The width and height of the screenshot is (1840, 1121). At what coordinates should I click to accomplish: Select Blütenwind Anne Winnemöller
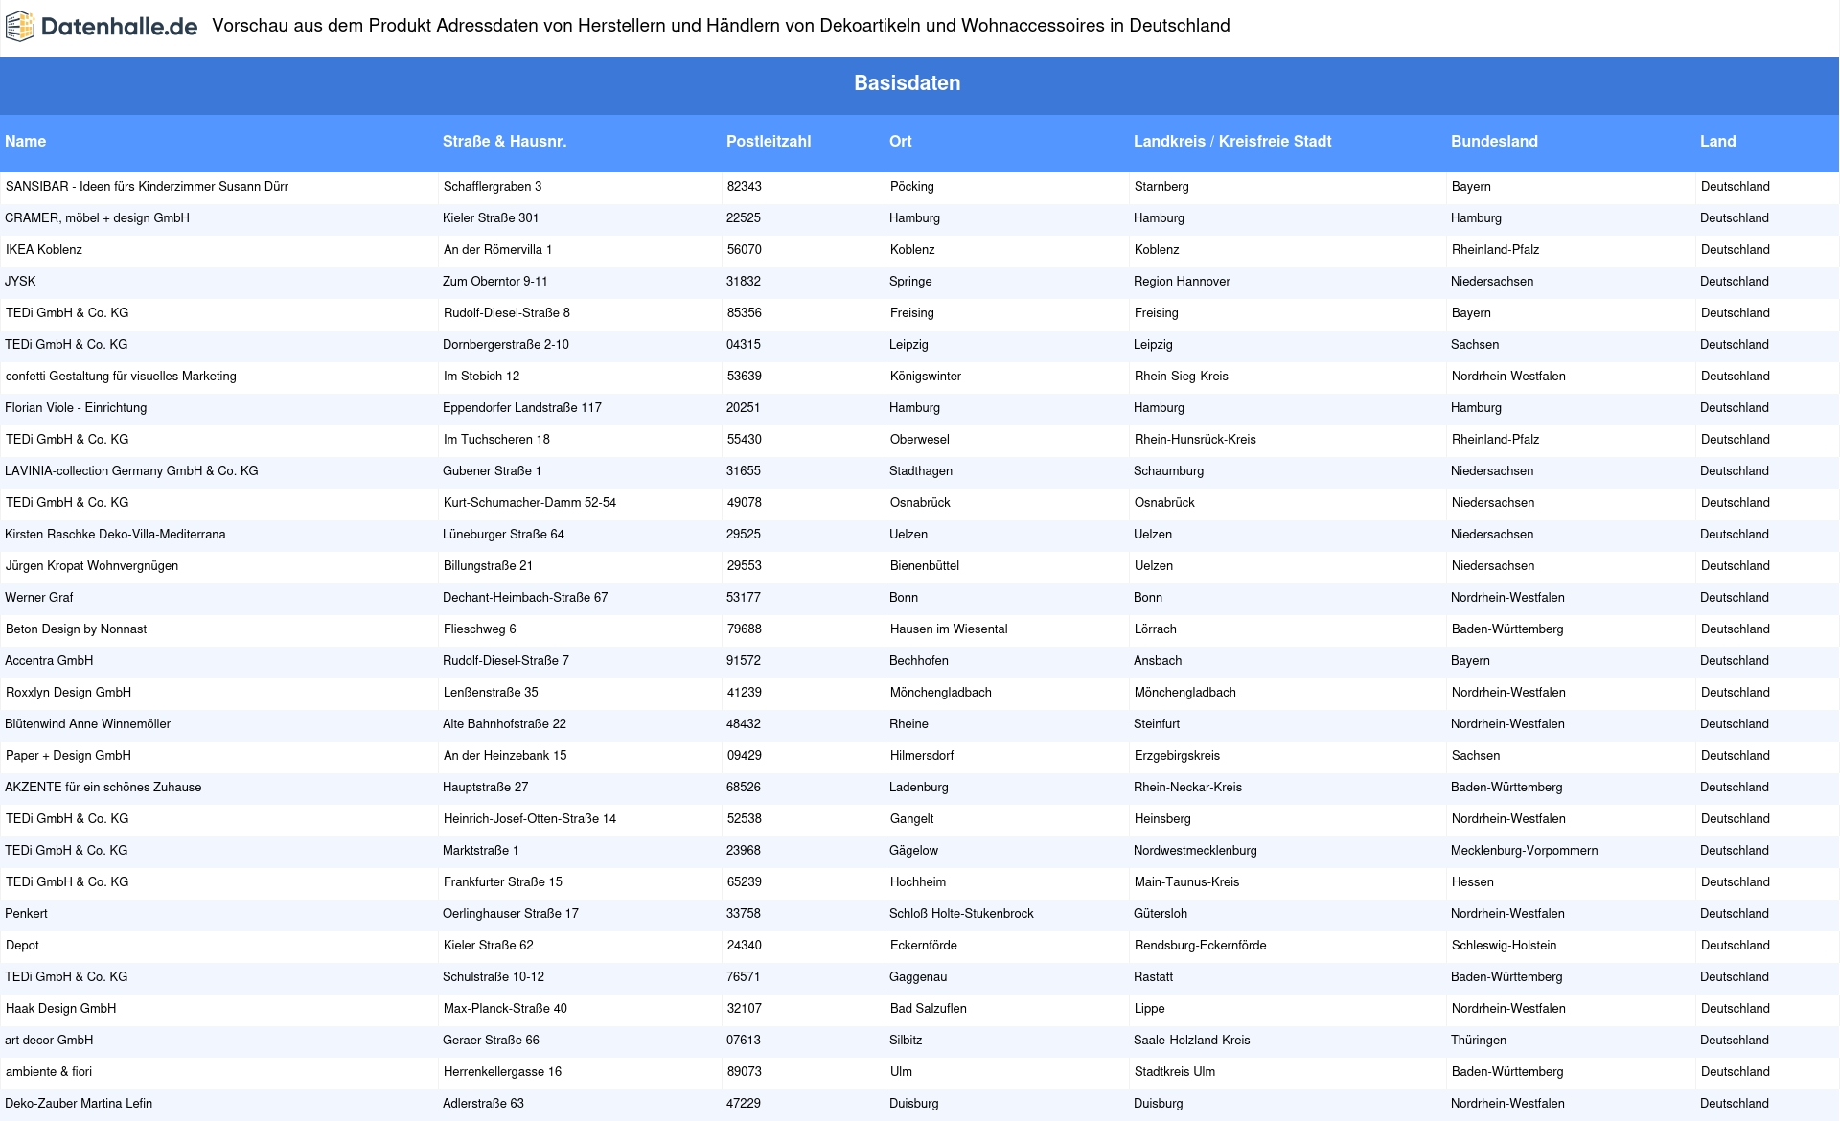coord(87,723)
